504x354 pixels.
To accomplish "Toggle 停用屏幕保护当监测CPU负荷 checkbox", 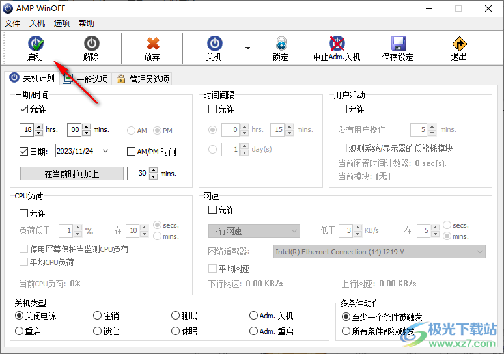I will 24,249.
